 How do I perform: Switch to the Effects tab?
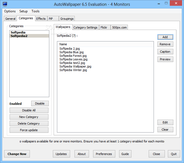(41, 19)
